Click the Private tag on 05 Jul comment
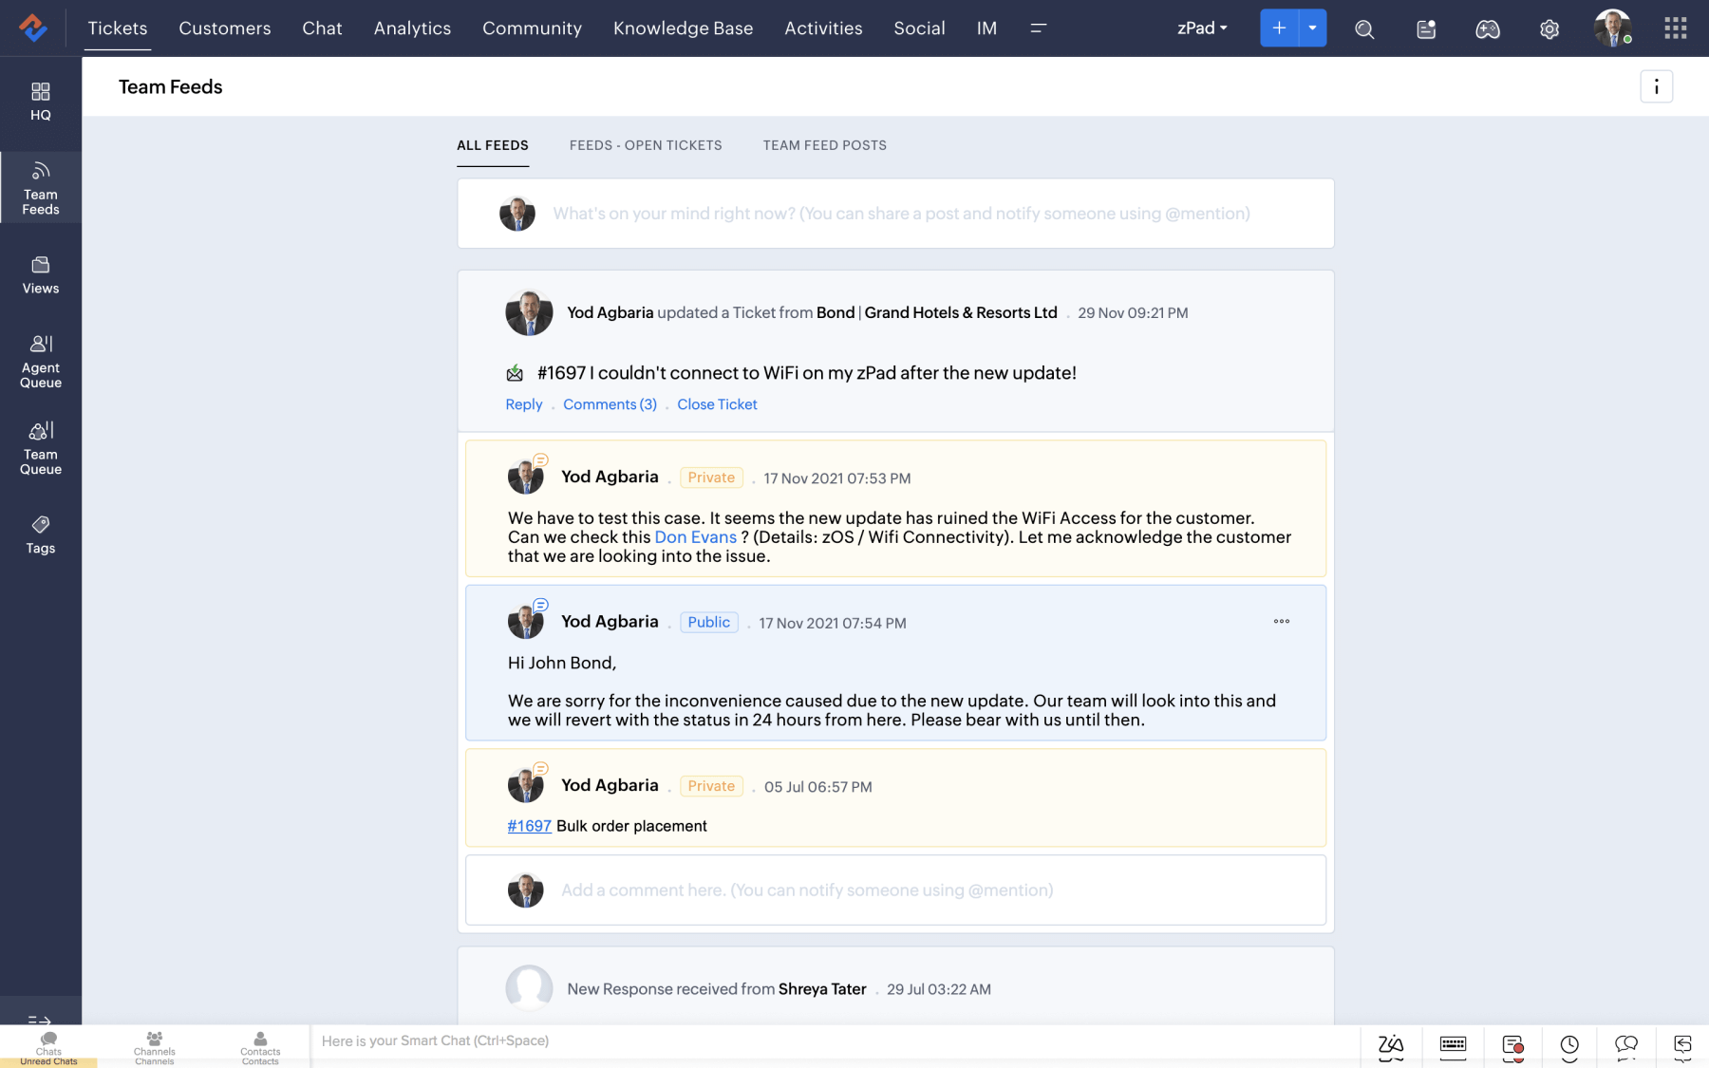Viewport: 1709px width, 1068px height. [x=711, y=786]
